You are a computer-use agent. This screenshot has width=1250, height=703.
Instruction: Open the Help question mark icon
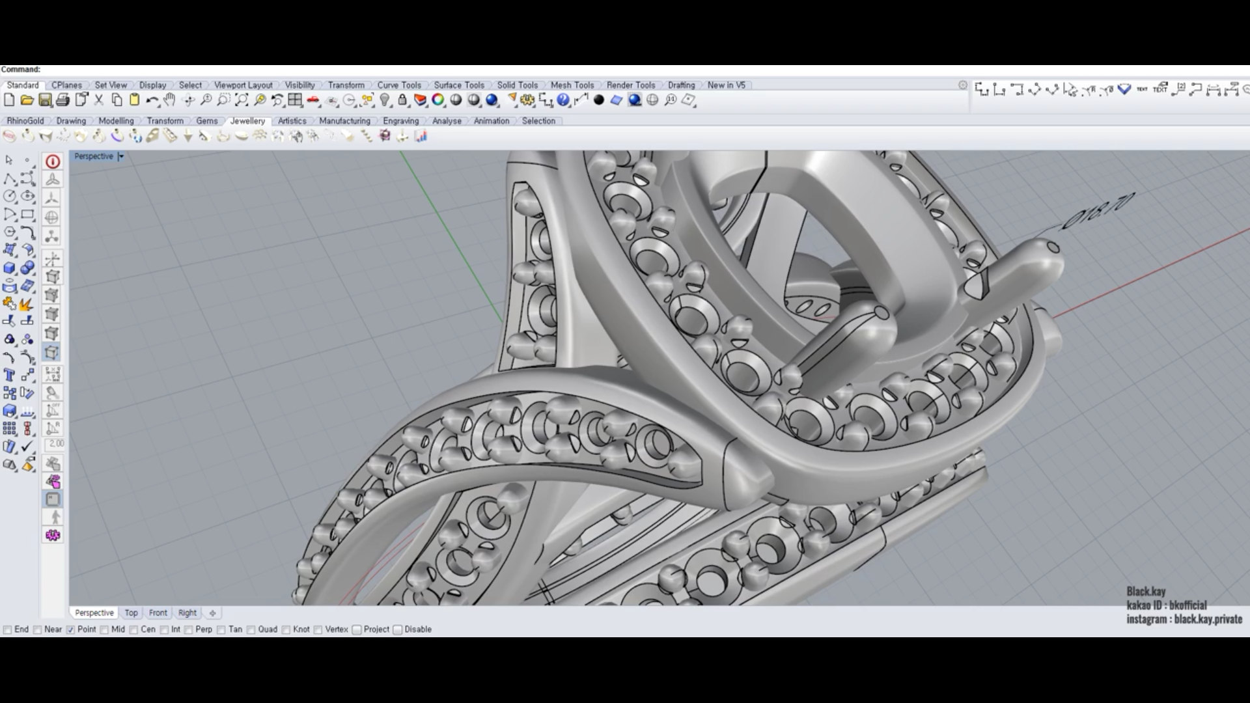pyautogui.click(x=563, y=100)
